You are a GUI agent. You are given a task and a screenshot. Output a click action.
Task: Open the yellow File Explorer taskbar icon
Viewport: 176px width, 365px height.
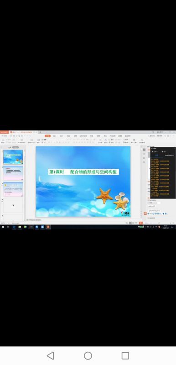point(20,227)
